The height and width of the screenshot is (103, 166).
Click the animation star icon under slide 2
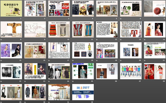click(25, 19)
